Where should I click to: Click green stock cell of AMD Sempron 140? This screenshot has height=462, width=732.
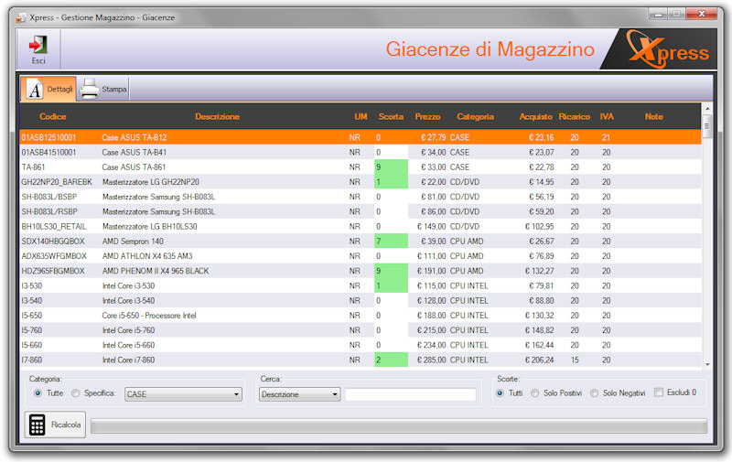[392, 242]
